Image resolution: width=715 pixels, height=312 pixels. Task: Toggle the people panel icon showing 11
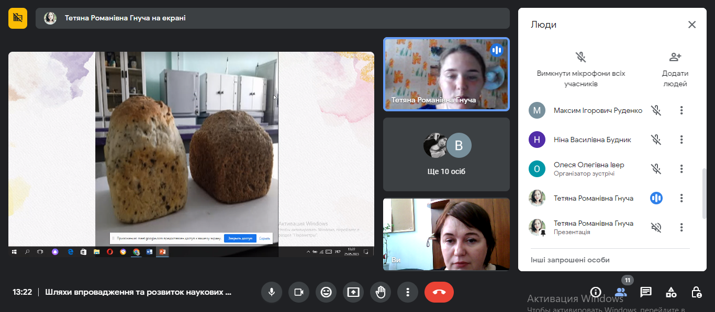coord(621,292)
